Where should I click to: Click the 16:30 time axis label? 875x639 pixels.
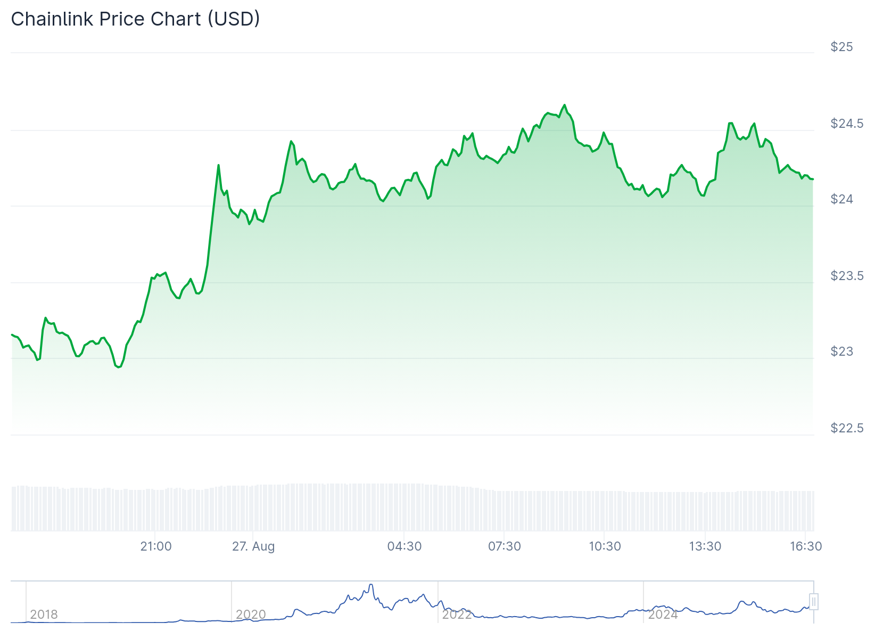(x=806, y=546)
